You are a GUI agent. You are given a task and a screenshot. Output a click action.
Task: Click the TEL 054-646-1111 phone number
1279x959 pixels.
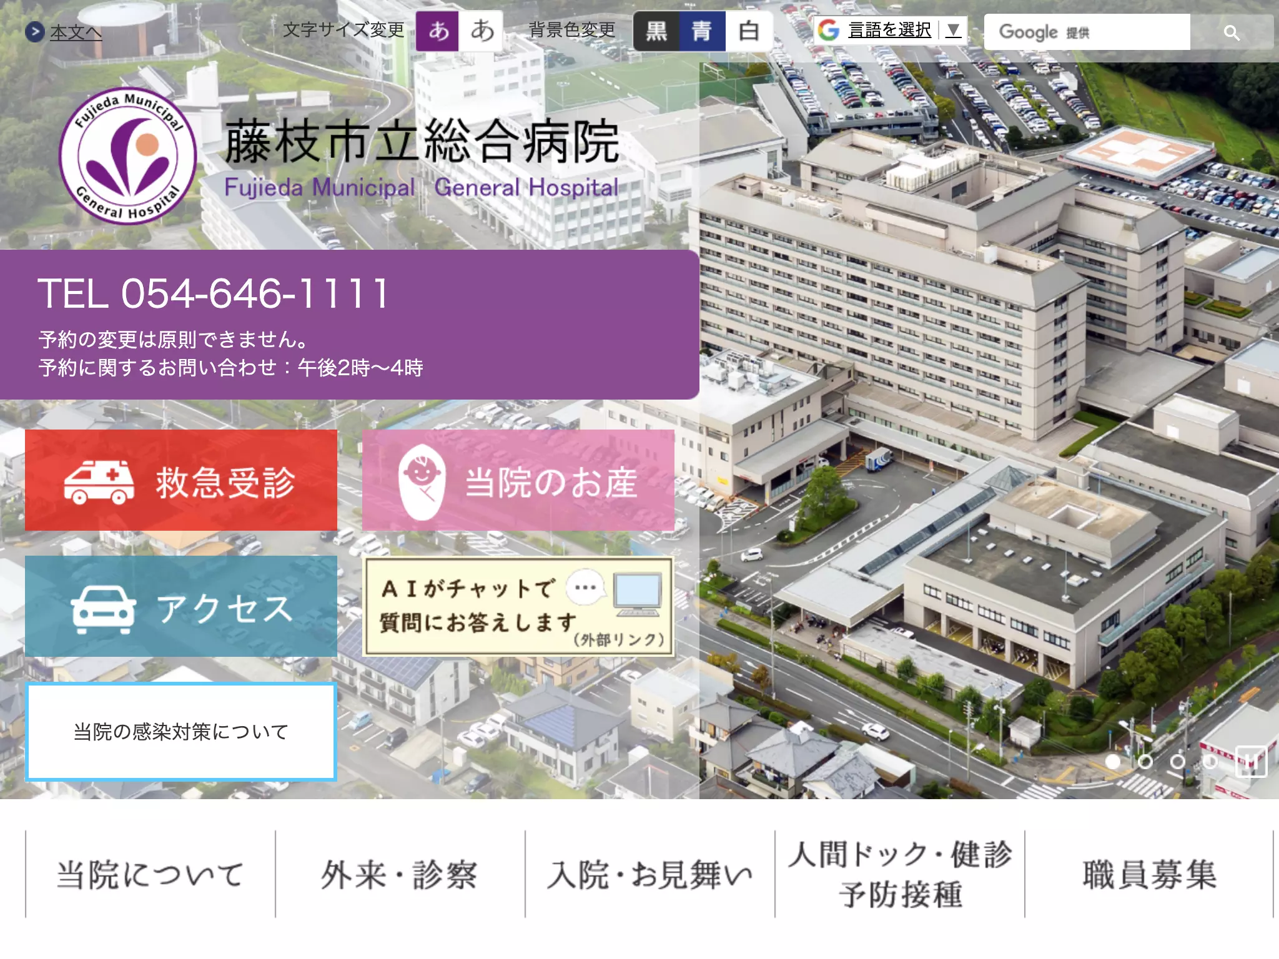coord(214,293)
